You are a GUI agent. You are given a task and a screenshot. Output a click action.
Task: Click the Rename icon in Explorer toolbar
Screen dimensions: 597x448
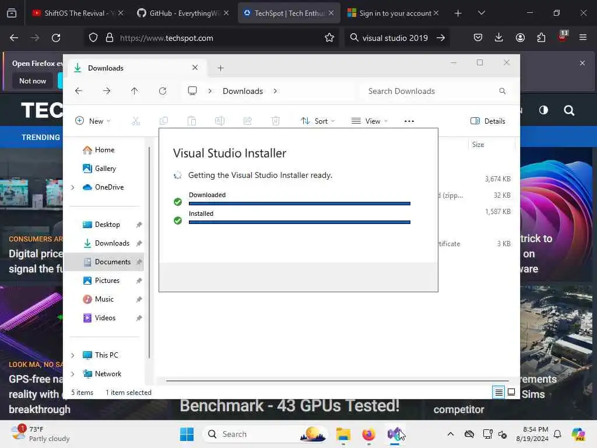coord(220,121)
